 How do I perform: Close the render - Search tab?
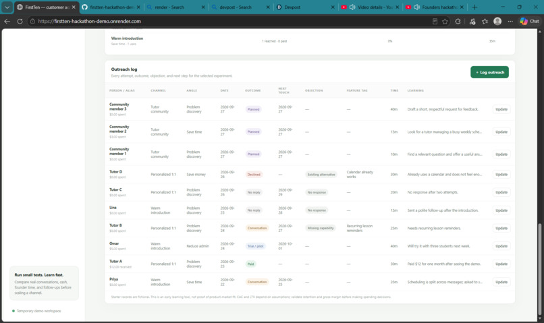point(203,7)
